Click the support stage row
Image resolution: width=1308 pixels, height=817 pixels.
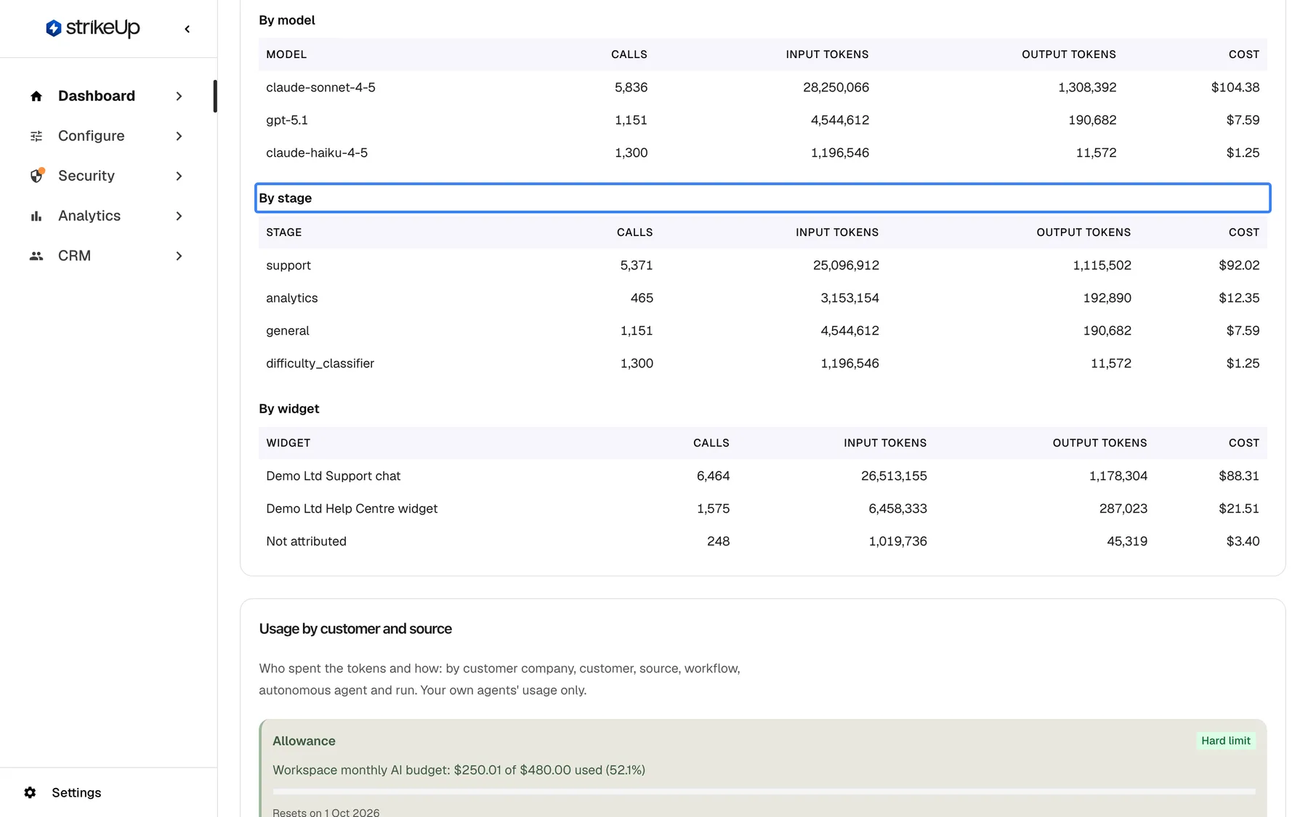(762, 265)
